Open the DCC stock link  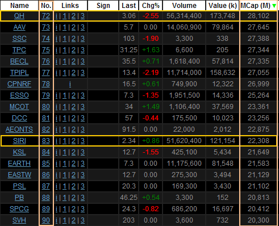(x=19, y=118)
